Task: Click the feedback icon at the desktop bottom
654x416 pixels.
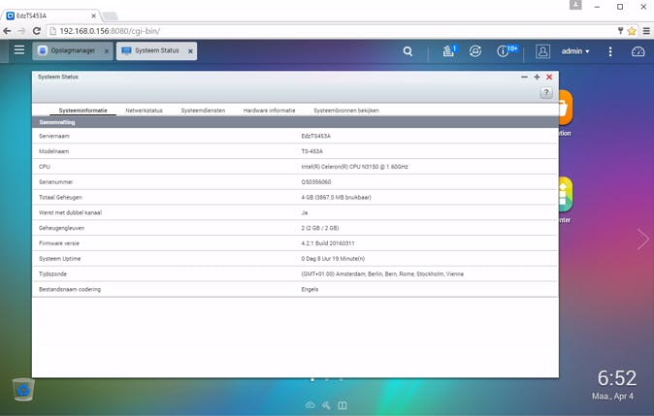Action: tap(343, 405)
